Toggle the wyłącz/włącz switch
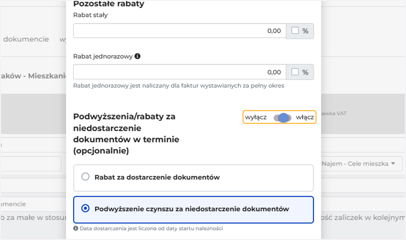406x240 pixels. 283,118
